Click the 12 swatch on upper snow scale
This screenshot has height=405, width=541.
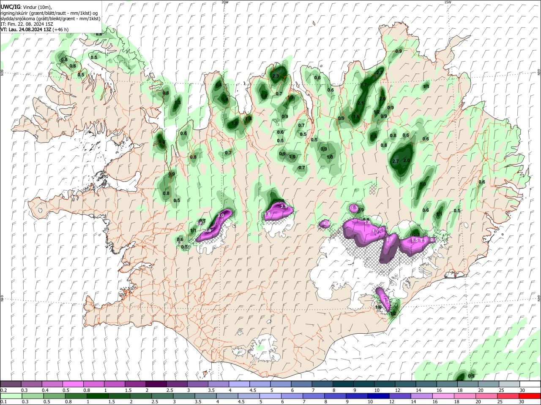coord(405,384)
